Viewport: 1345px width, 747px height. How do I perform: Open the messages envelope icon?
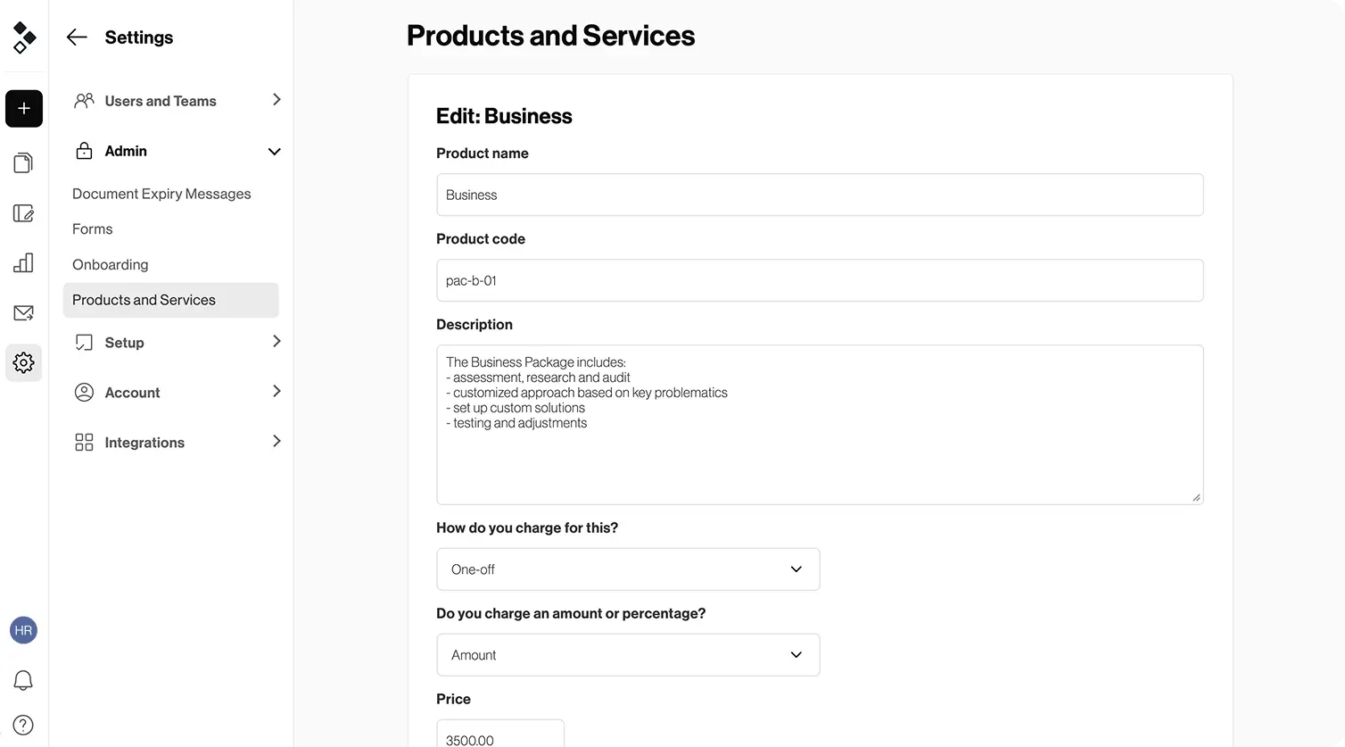click(x=23, y=312)
